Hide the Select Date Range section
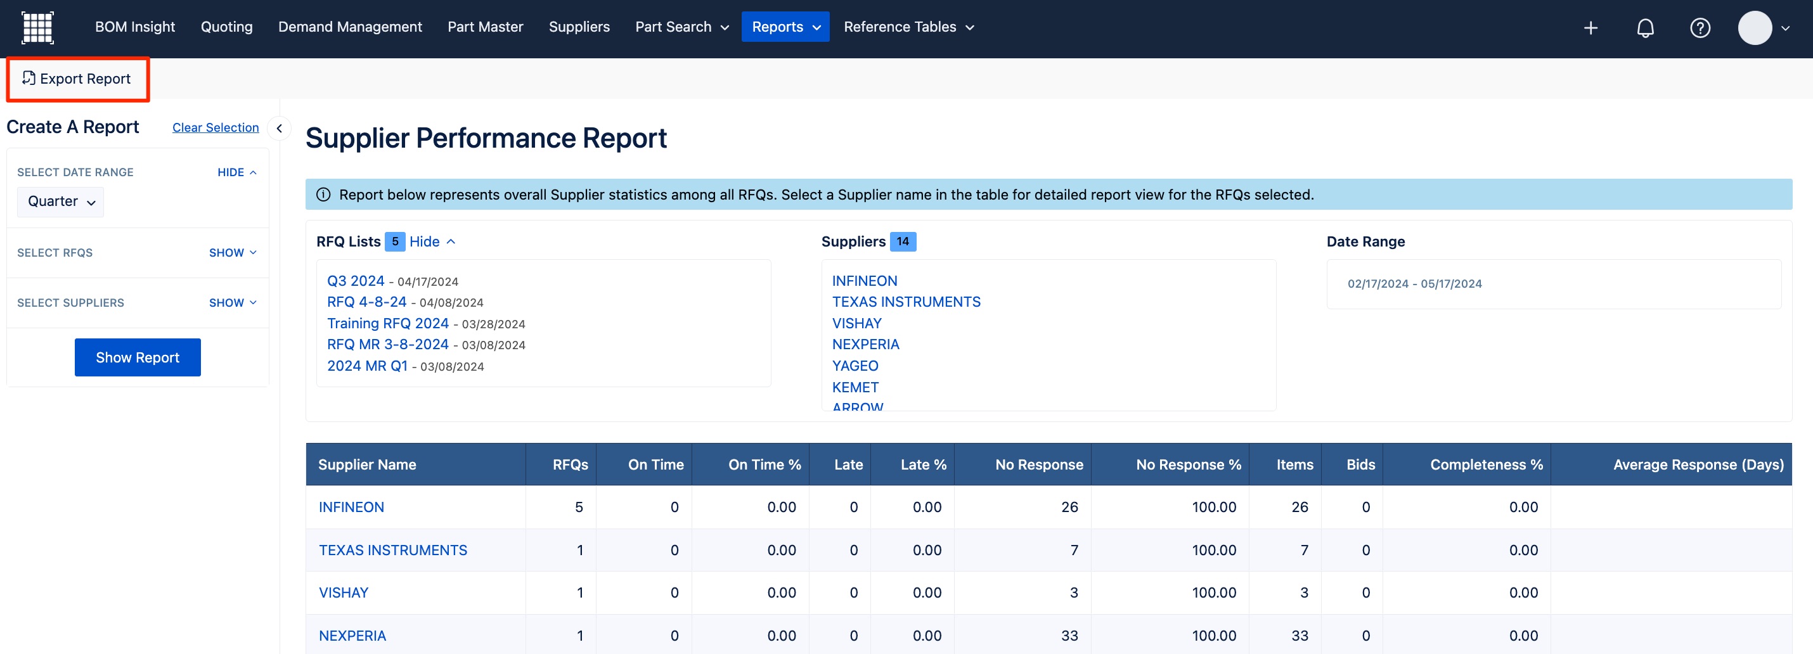The image size is (1813, 654). pyautogui.click(x=236, y=172)
